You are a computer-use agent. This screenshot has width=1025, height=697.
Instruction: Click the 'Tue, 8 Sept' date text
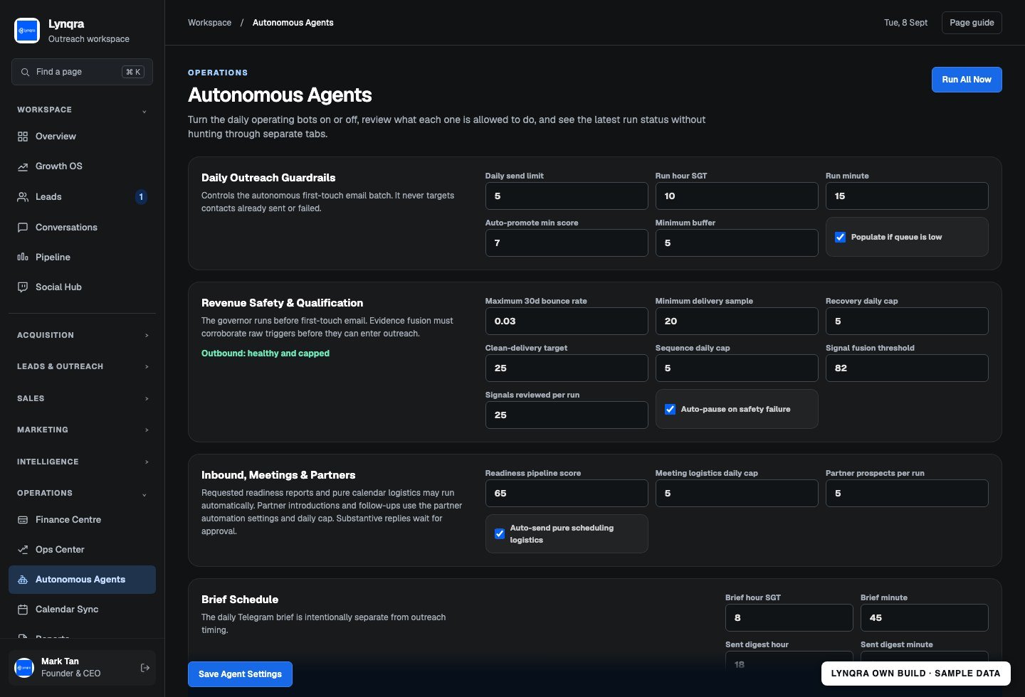point(905,23)
